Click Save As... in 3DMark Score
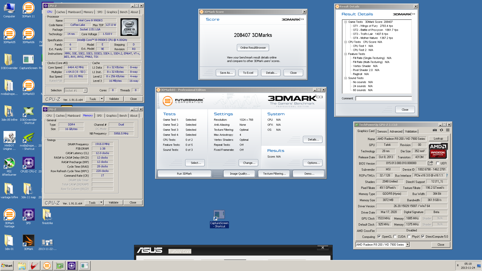Image resolution: width=482 pixels, height=271 pixels. point(226,73)
